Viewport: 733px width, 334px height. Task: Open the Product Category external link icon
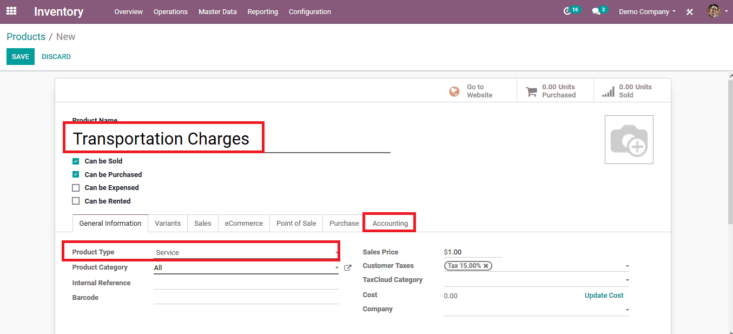(x=348, y=267)
